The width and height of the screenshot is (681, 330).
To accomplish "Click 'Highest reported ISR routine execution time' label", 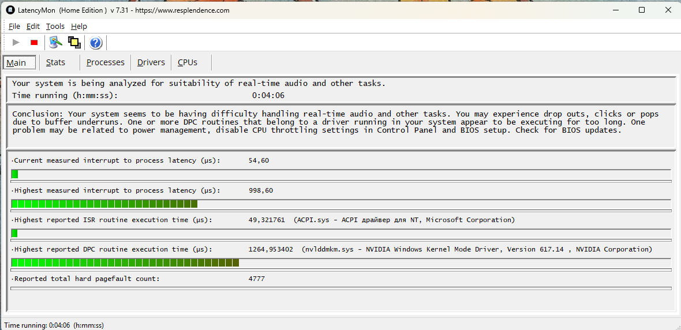I will pos(112,220).
